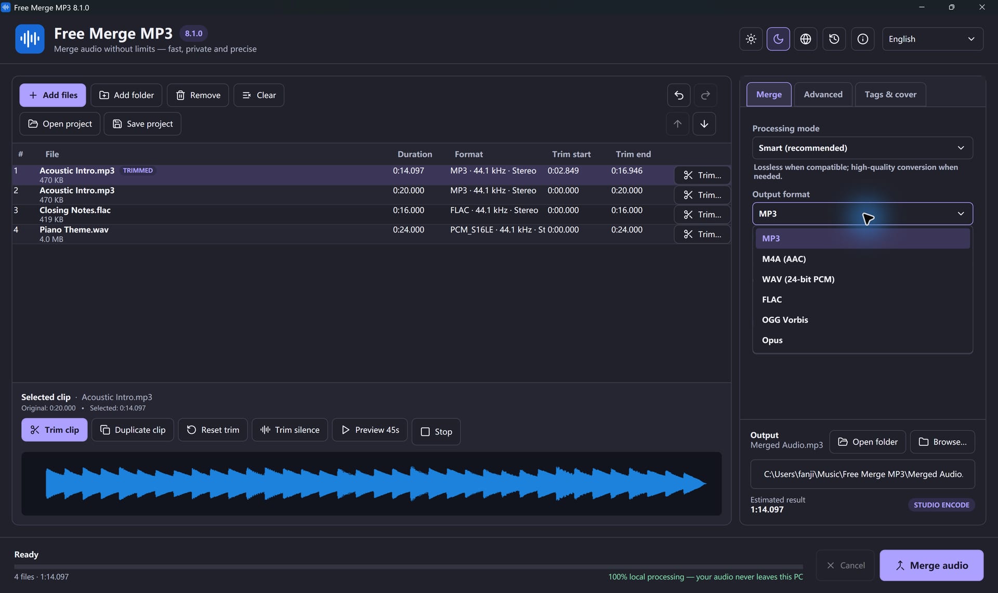998x593 pixels.
Task: Clear the file list
Action: 259,95
